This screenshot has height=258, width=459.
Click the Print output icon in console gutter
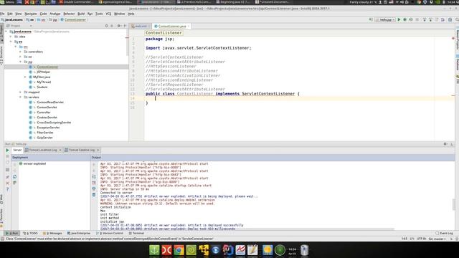tap(94, 188)
